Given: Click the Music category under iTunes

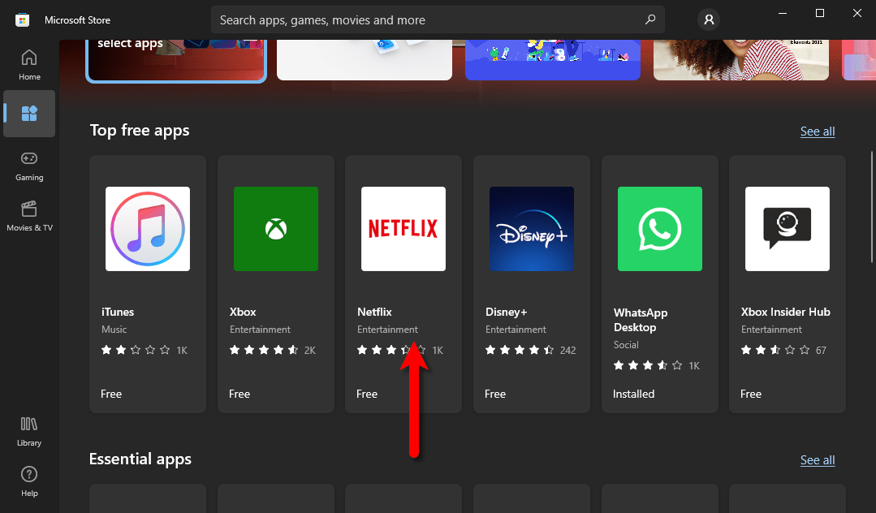Looking at the screenshot, I should point(114,330).
